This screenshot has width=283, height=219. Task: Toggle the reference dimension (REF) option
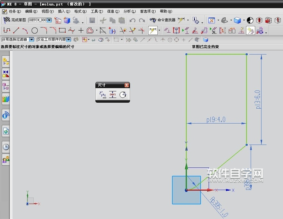(113, 95)
